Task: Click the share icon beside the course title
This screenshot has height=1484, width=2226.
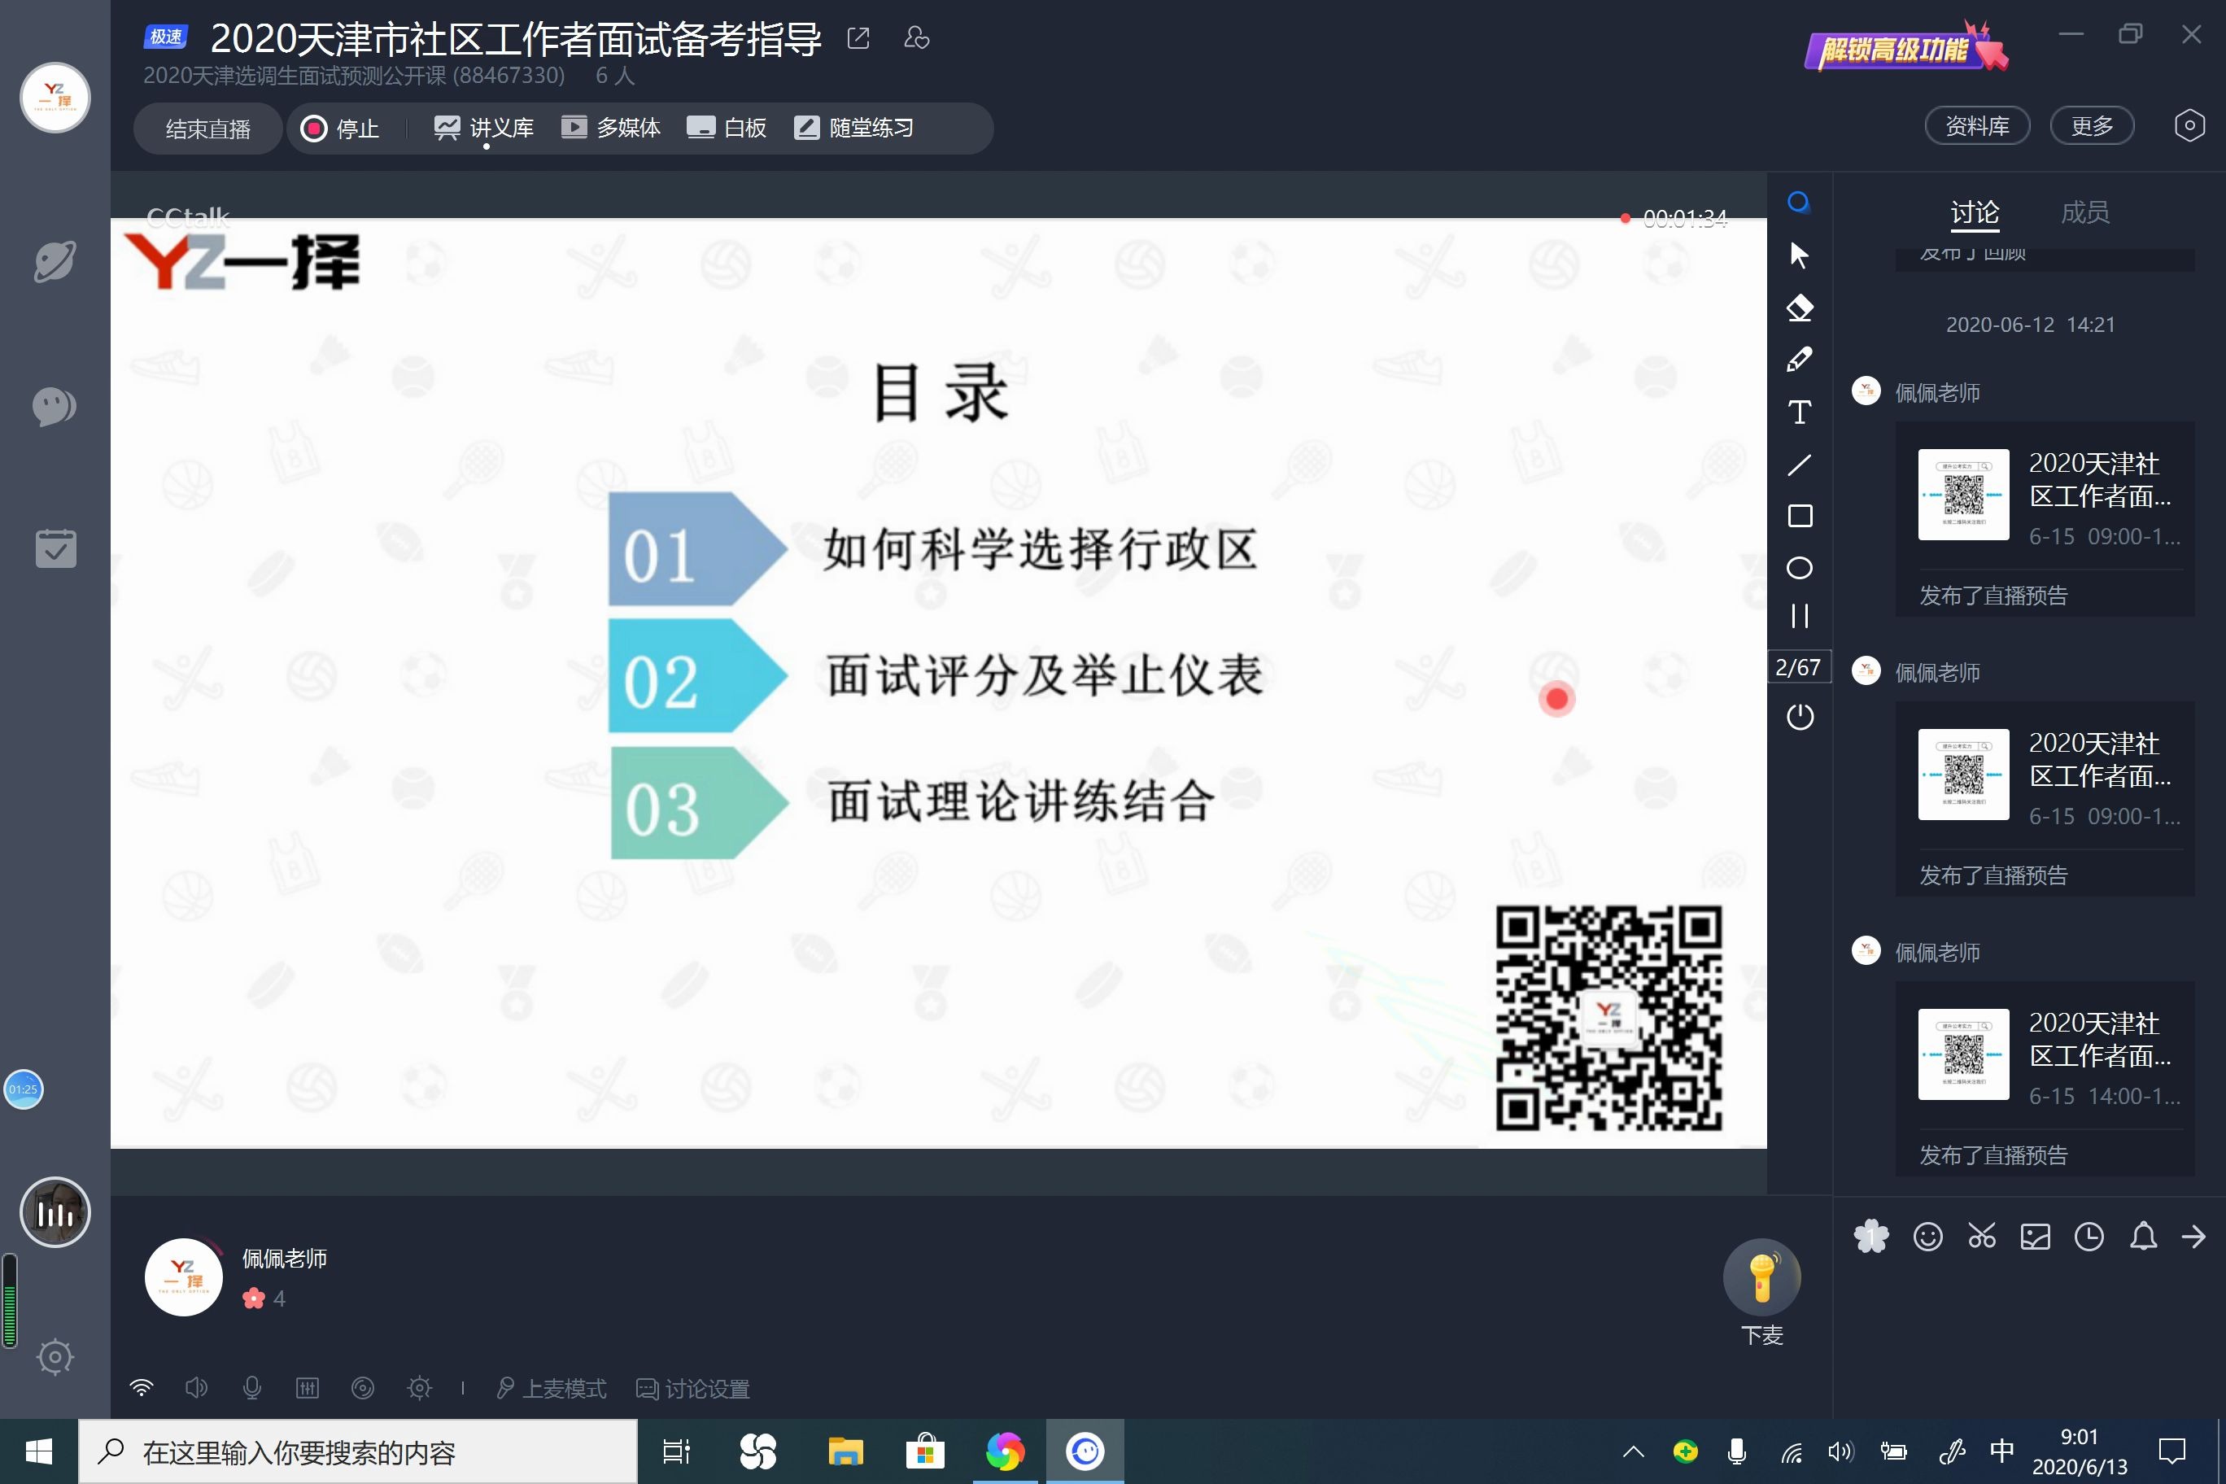Action: coord(858,39)
